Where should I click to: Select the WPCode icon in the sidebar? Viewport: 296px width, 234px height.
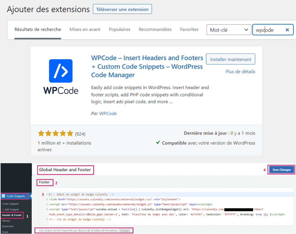[4, 196]
